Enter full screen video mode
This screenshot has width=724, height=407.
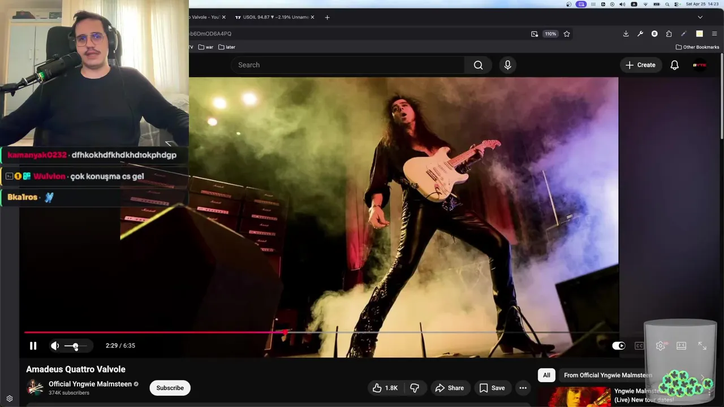point(702,345)
